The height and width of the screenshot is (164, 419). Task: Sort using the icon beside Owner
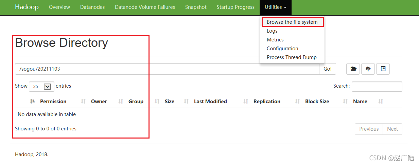coord(120,101)
